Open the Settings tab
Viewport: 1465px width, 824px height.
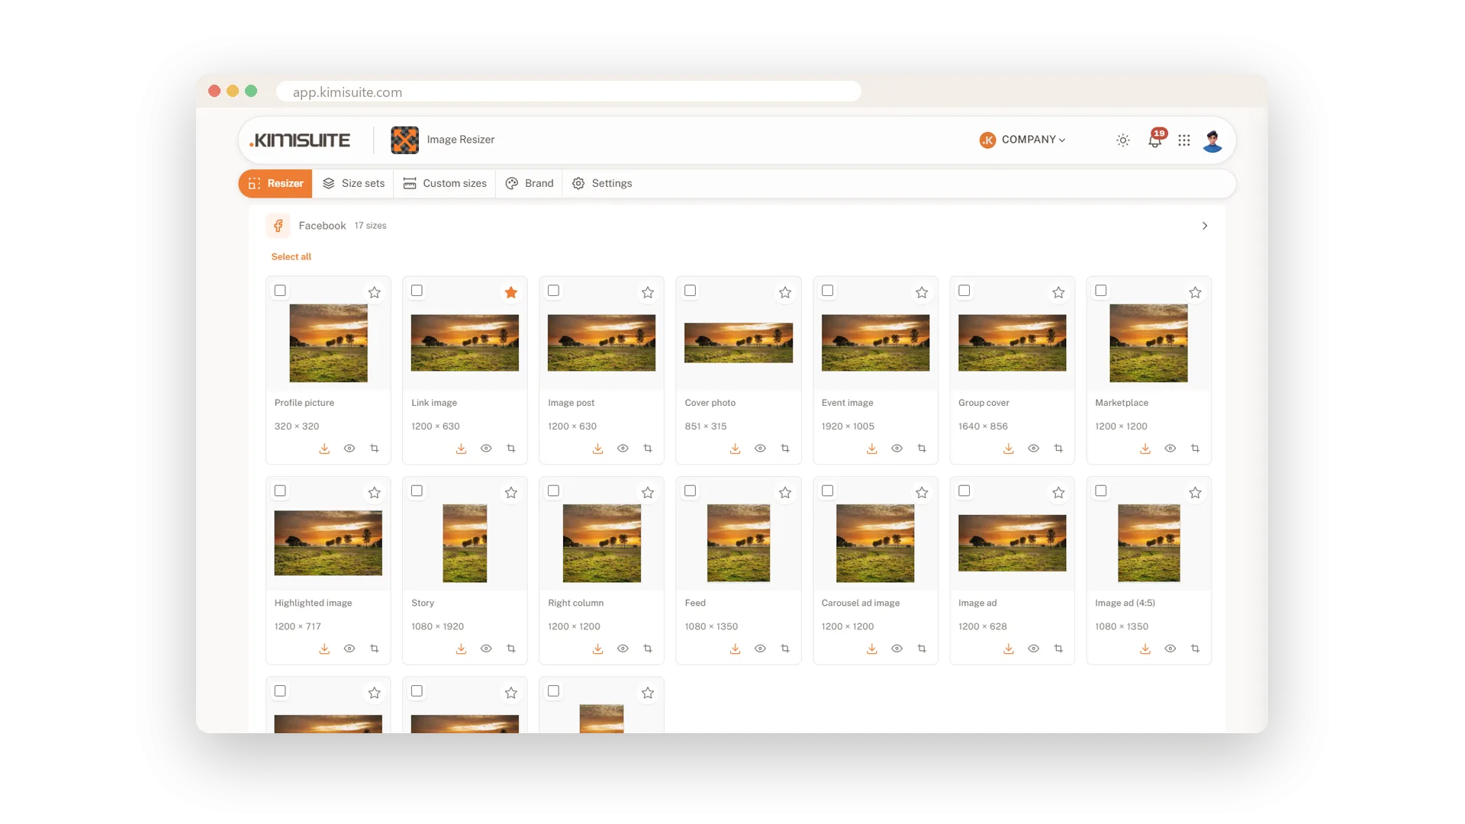pos(603,183)
